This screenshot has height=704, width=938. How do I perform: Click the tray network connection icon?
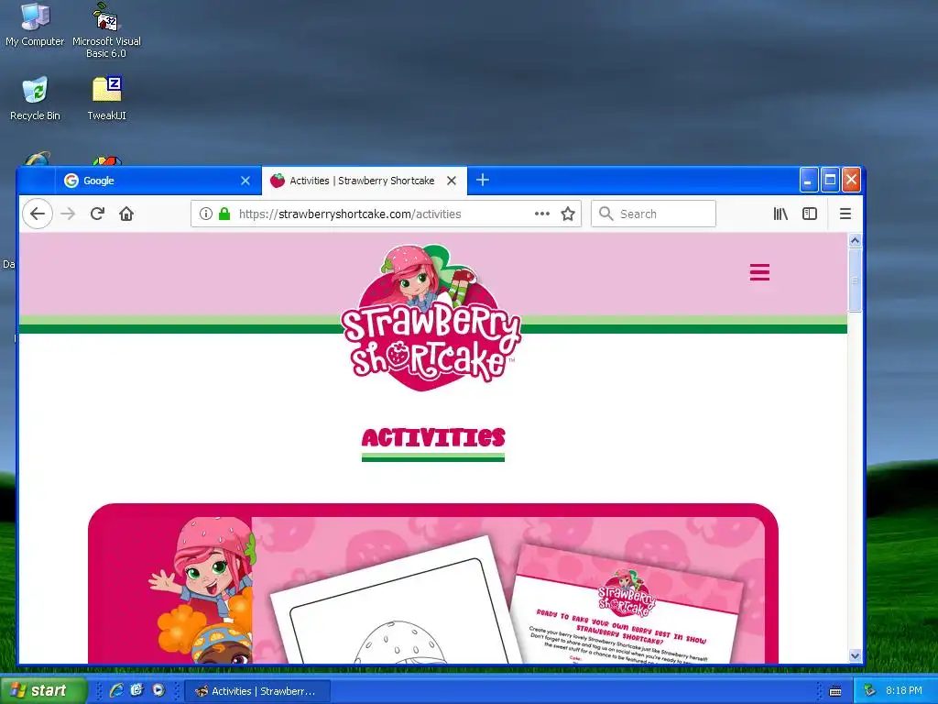(x=870, y=690)
